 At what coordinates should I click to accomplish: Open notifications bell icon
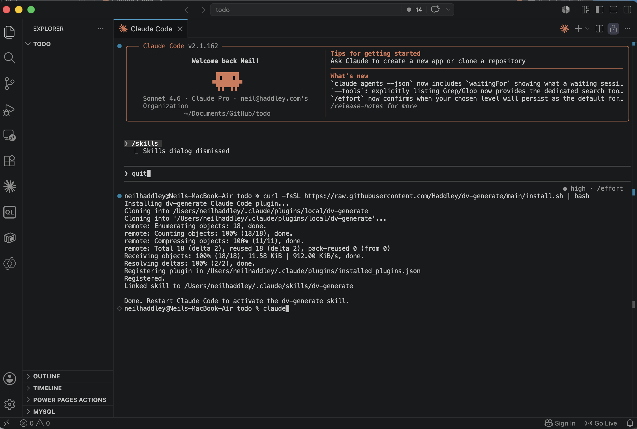click(630, 423)
